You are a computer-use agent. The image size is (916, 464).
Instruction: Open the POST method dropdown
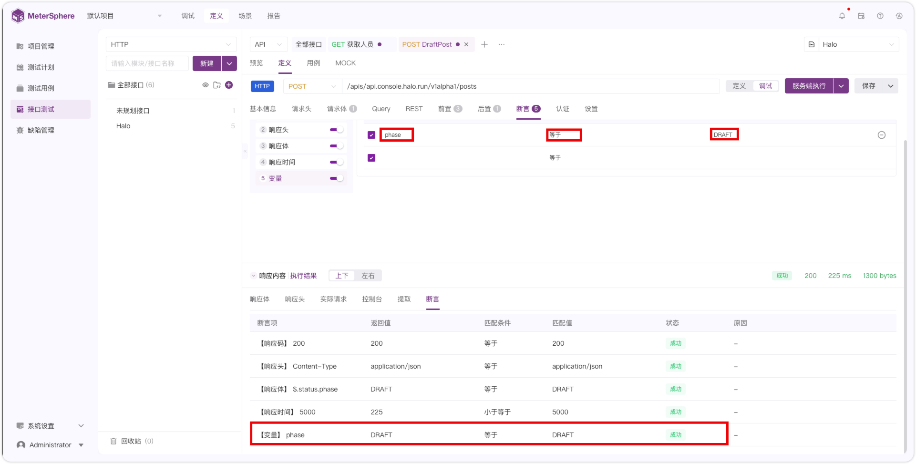312,86
